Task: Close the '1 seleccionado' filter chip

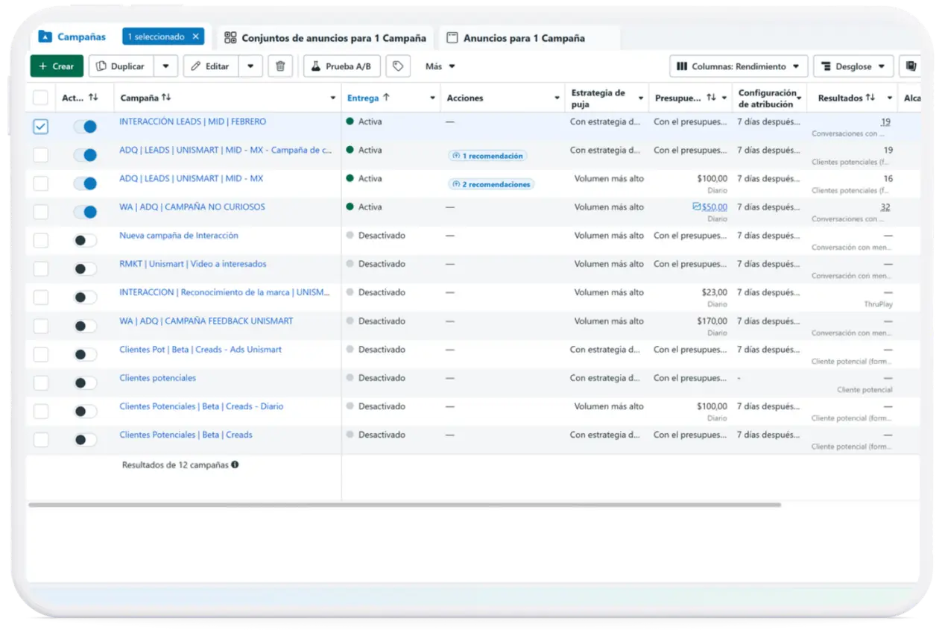Action: 196,37
